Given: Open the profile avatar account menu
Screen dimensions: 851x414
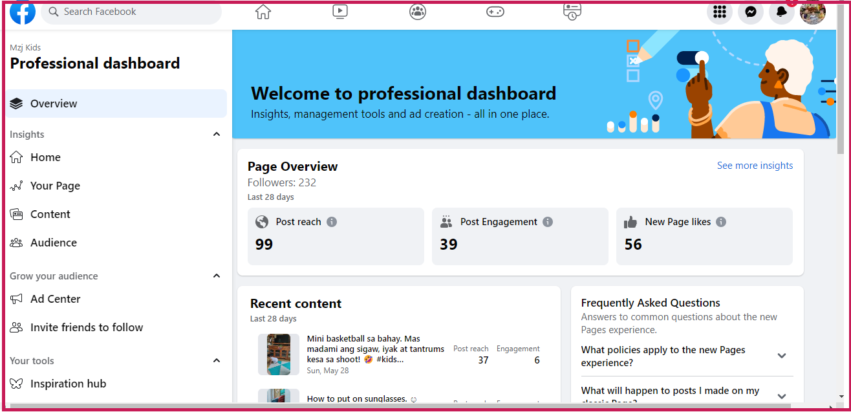Looking at the screenshot, I should coord(813,12).
